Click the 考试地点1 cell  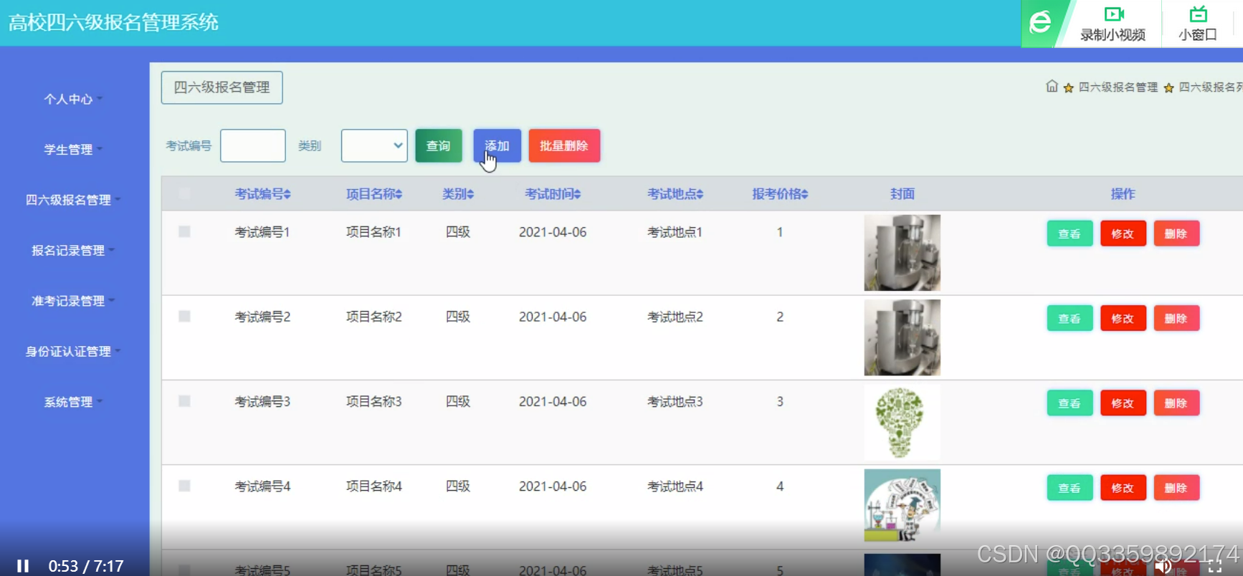coord(675,232)
